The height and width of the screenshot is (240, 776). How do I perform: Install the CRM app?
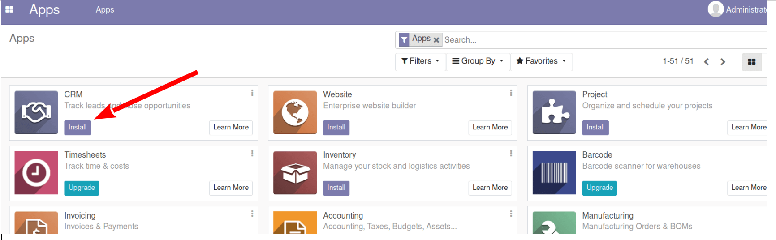click(x=78, y=128)
